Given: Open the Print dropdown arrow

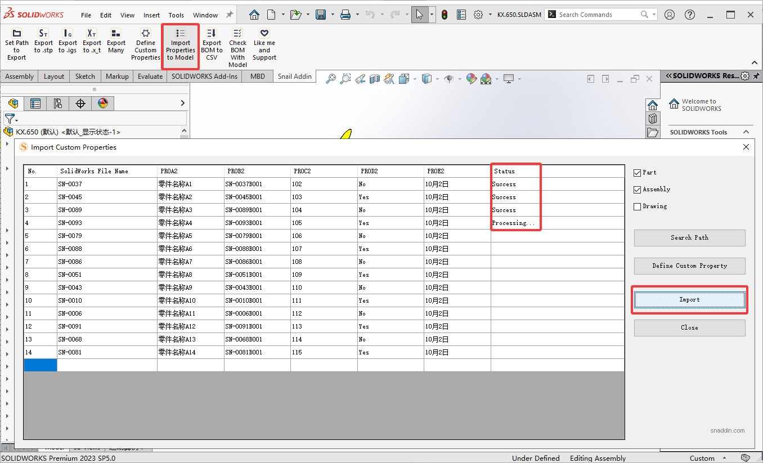Looking at the screenshot, I should point(358,15).
